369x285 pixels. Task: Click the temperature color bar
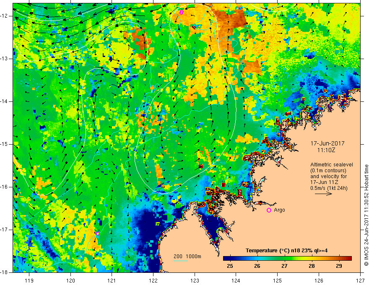(x=287, y=259)
